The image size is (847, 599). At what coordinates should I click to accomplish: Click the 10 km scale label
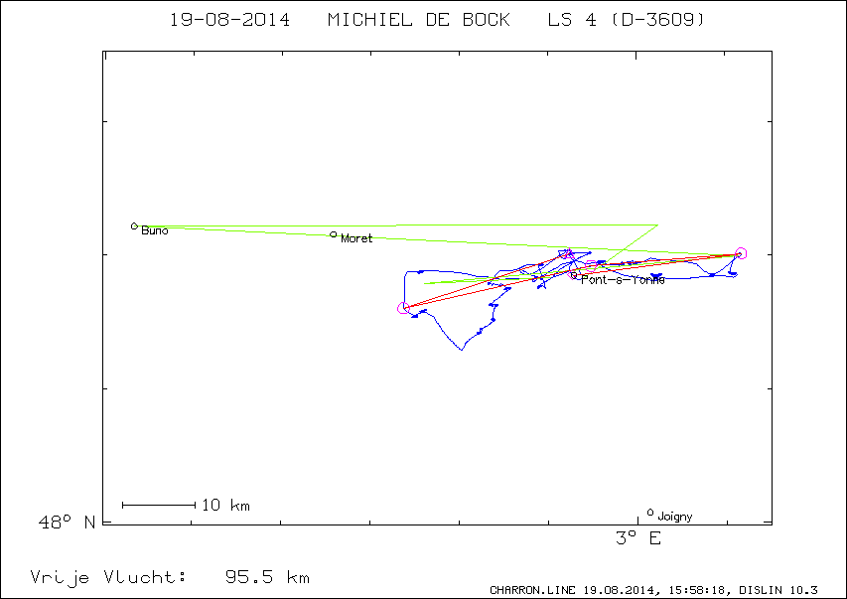(225, 506)
